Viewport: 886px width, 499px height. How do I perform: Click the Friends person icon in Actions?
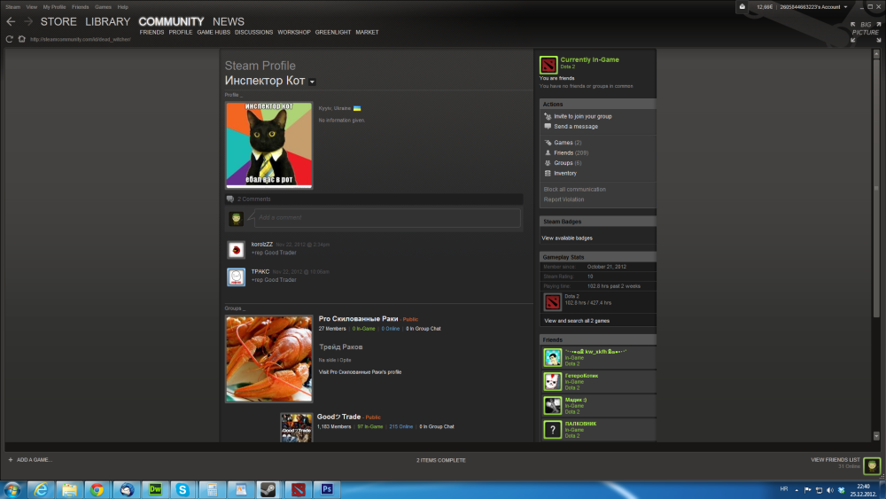tap(548, 152)
